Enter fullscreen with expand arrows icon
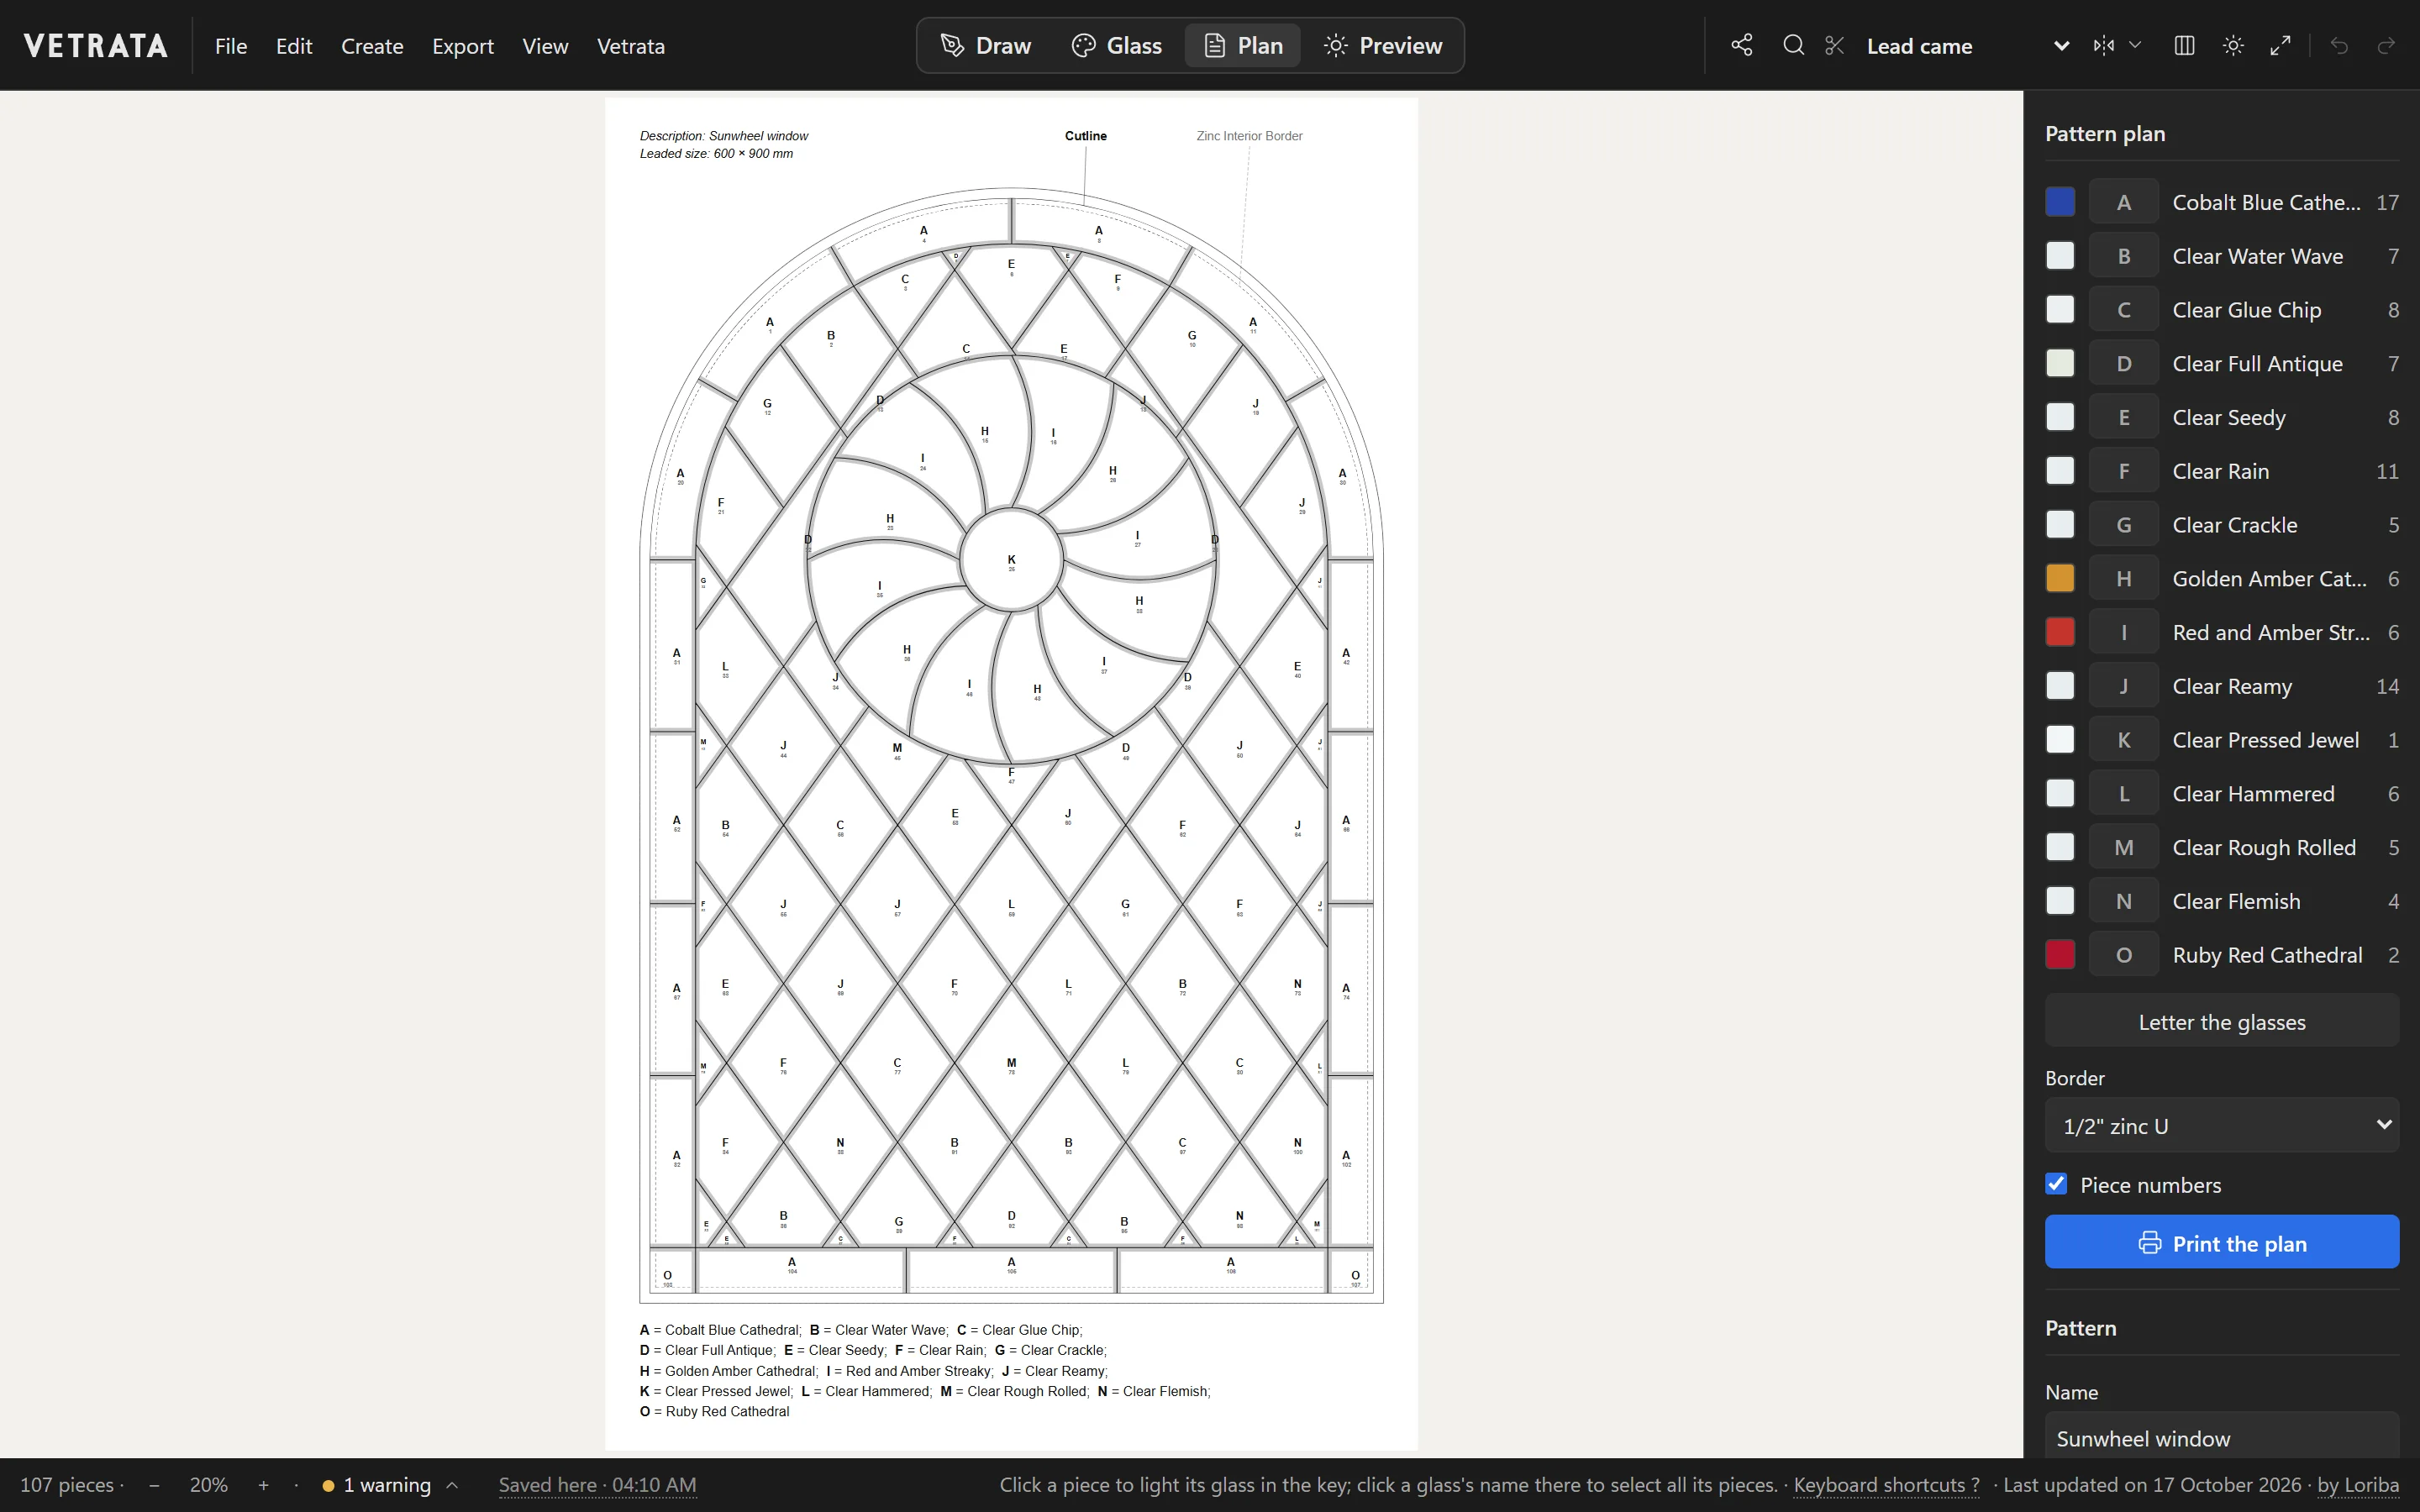The width and height of the screenshot is (2420, 1512). tap(2280, 45)
